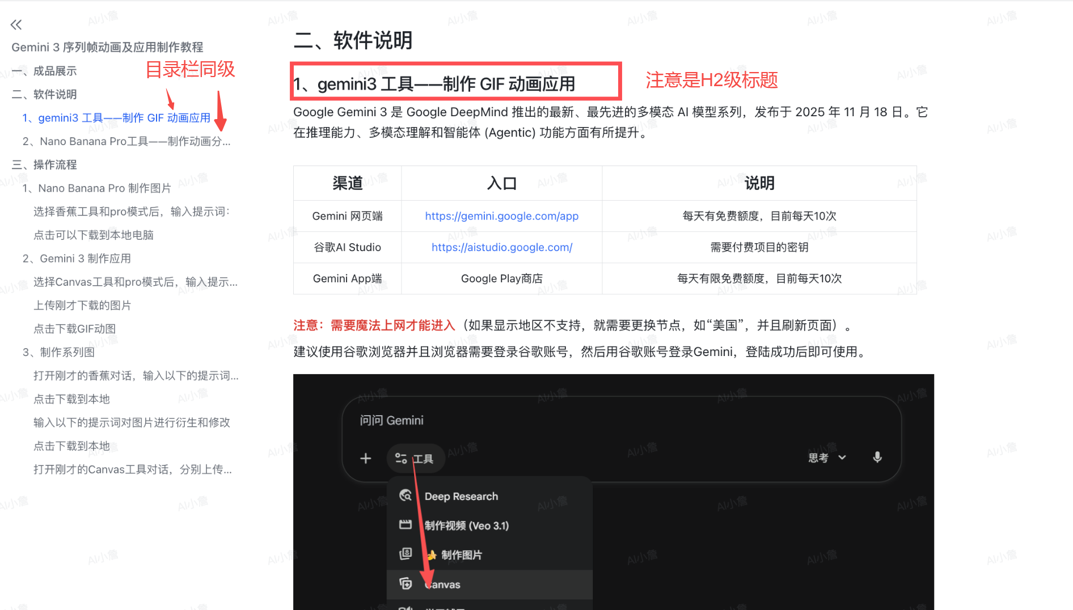Collapse the outline sidebar with double-chevron icon
1073x610 pixels.
[x=16, y=24]
